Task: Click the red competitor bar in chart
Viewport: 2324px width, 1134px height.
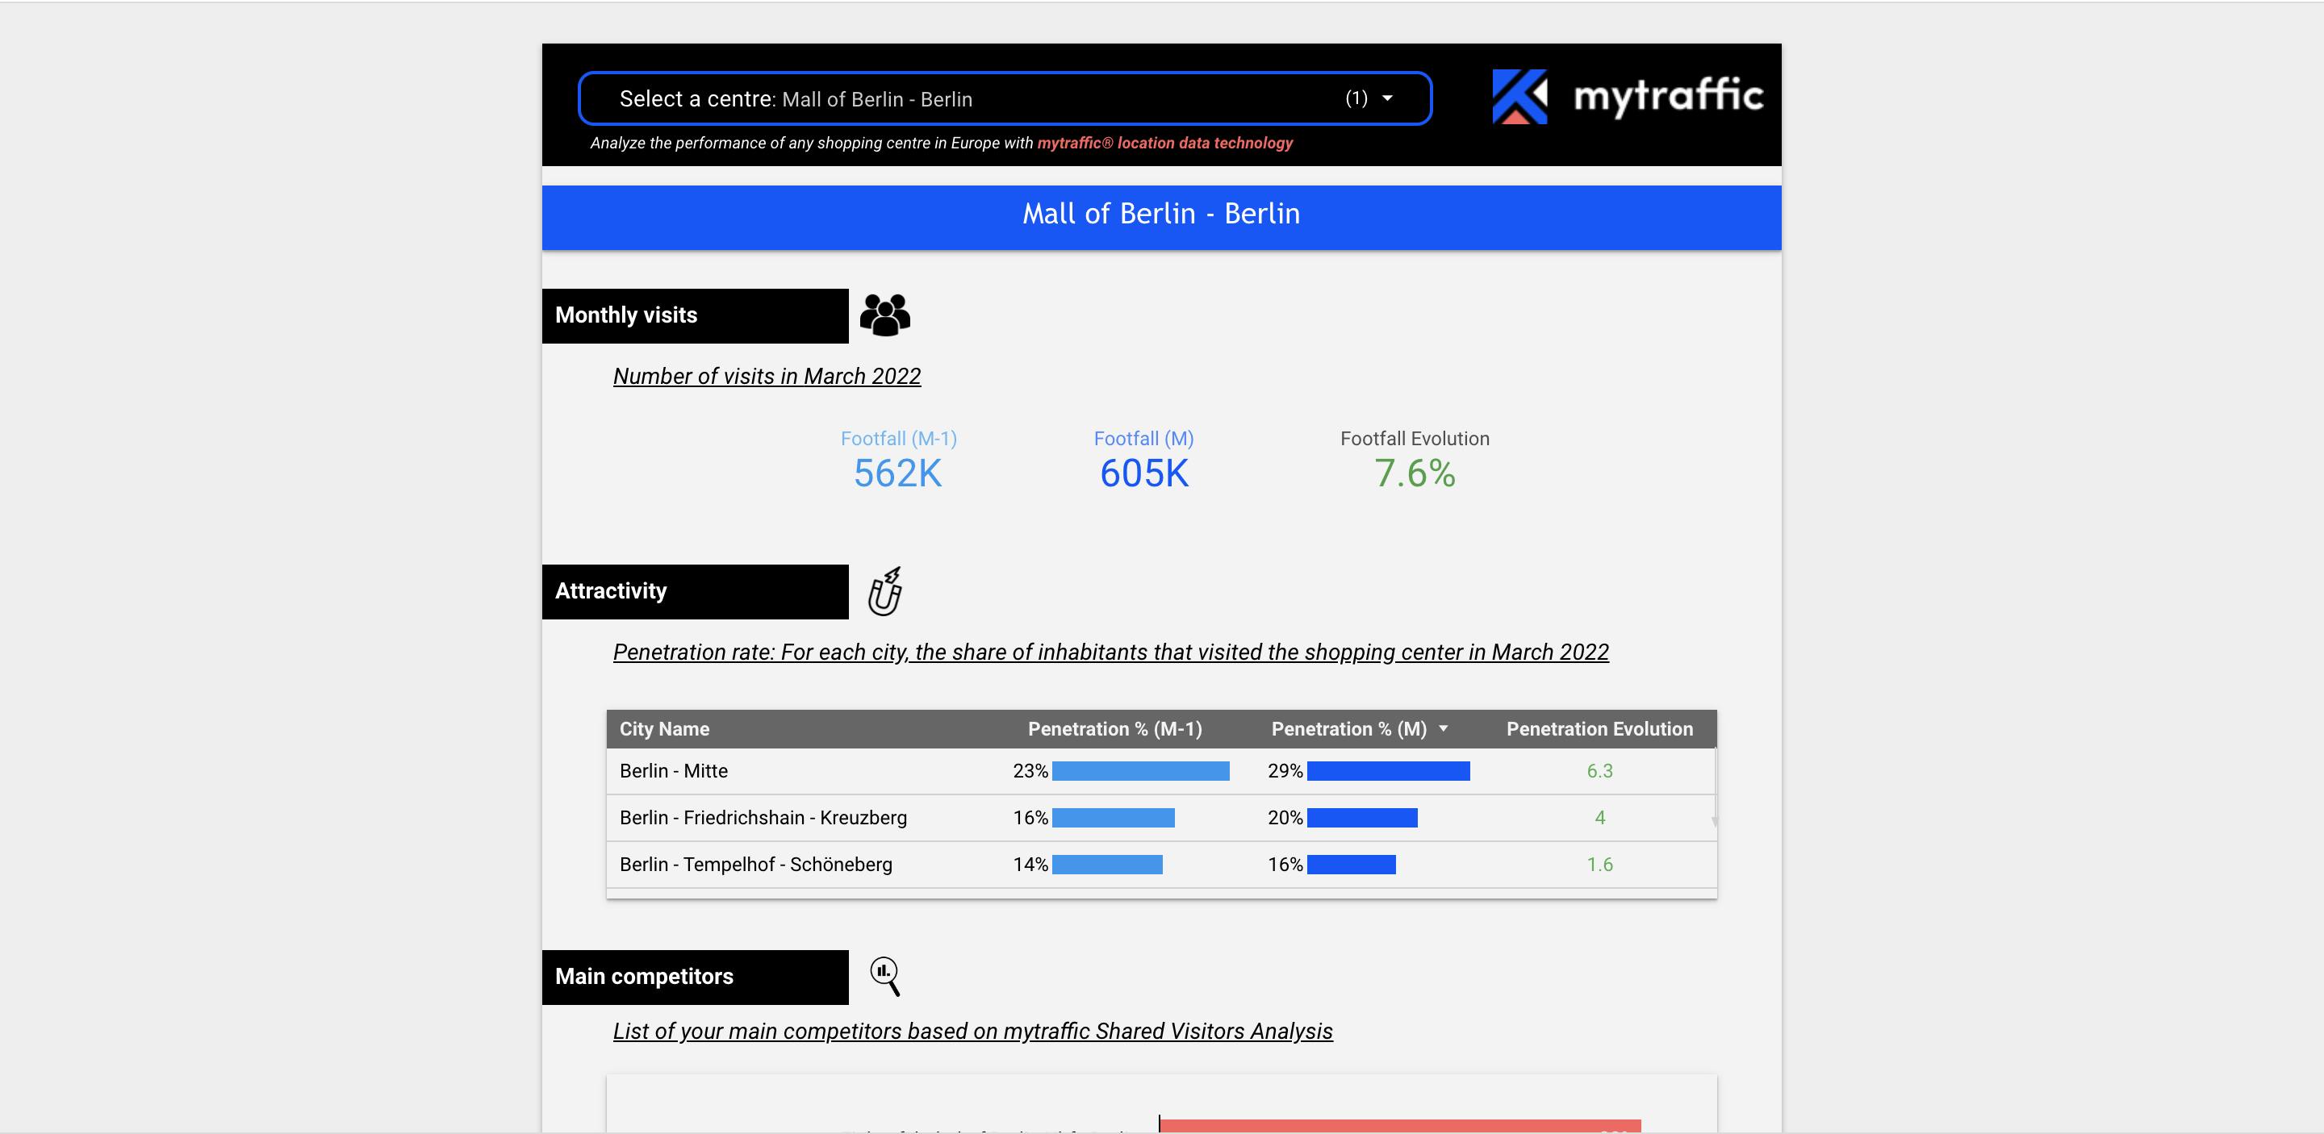Action: [x=1399, y=1126]
